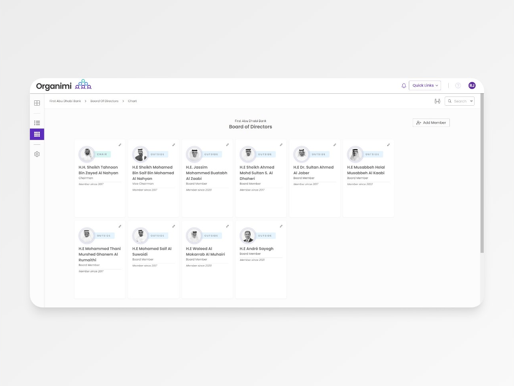The image size is (514, 386).
Task: Click the Add Member button
Action: coord(431,122)
